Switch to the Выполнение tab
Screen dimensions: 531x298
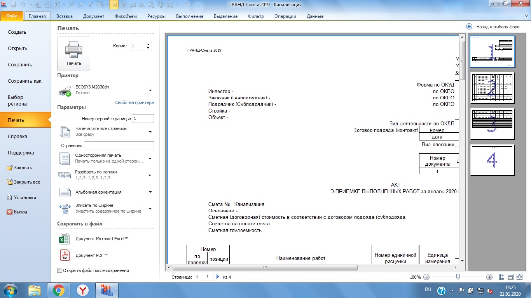190,16
